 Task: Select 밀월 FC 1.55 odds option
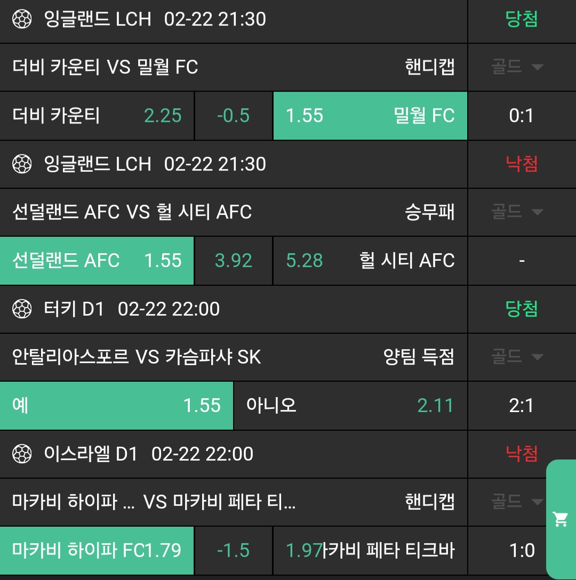(x=370, y=116)
